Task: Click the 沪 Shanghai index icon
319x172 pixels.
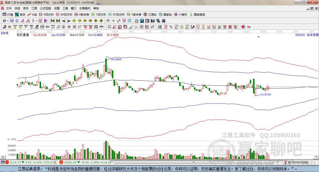Action: [7, 162]
